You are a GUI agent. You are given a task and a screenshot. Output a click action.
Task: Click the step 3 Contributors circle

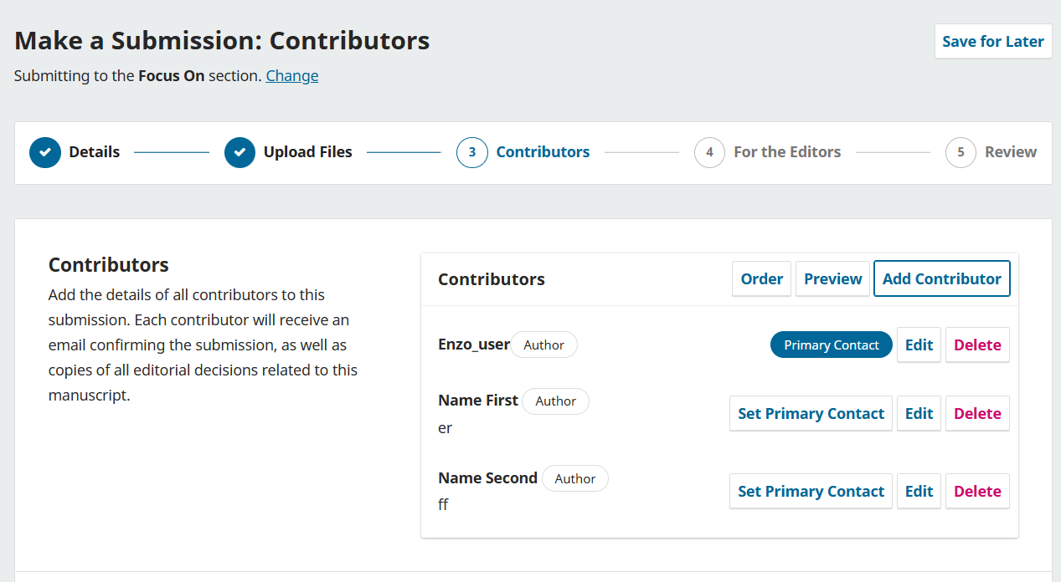click(472, 152)
